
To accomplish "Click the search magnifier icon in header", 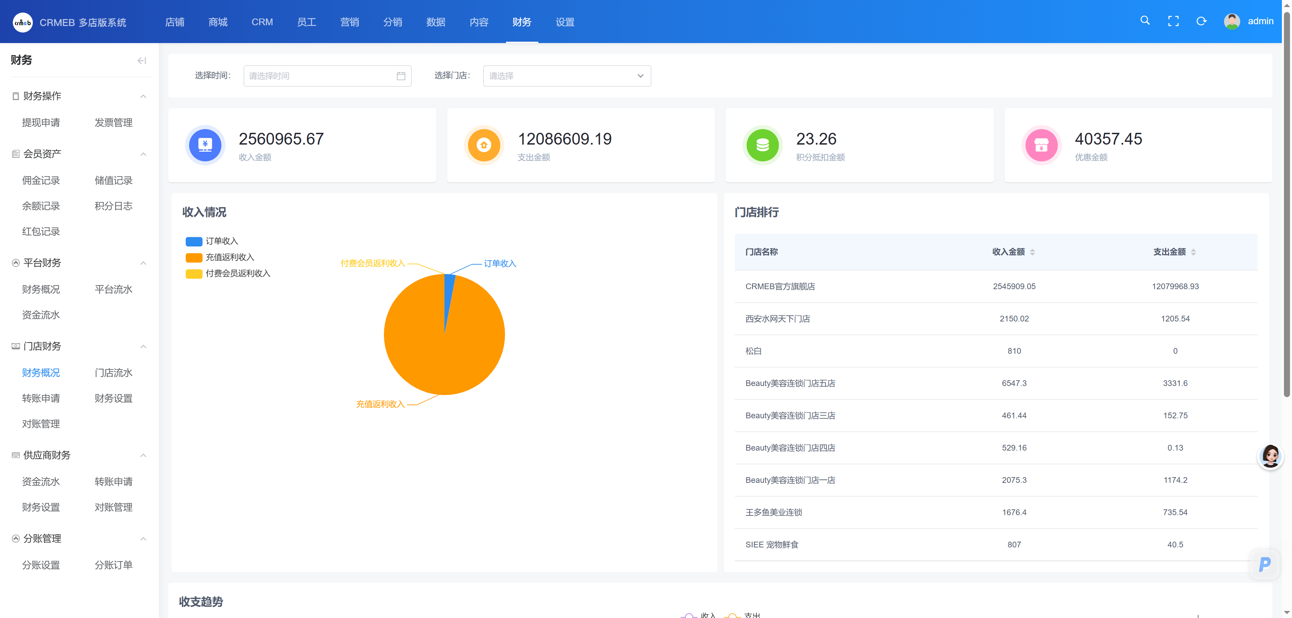I will click(x=1145, y=21).
